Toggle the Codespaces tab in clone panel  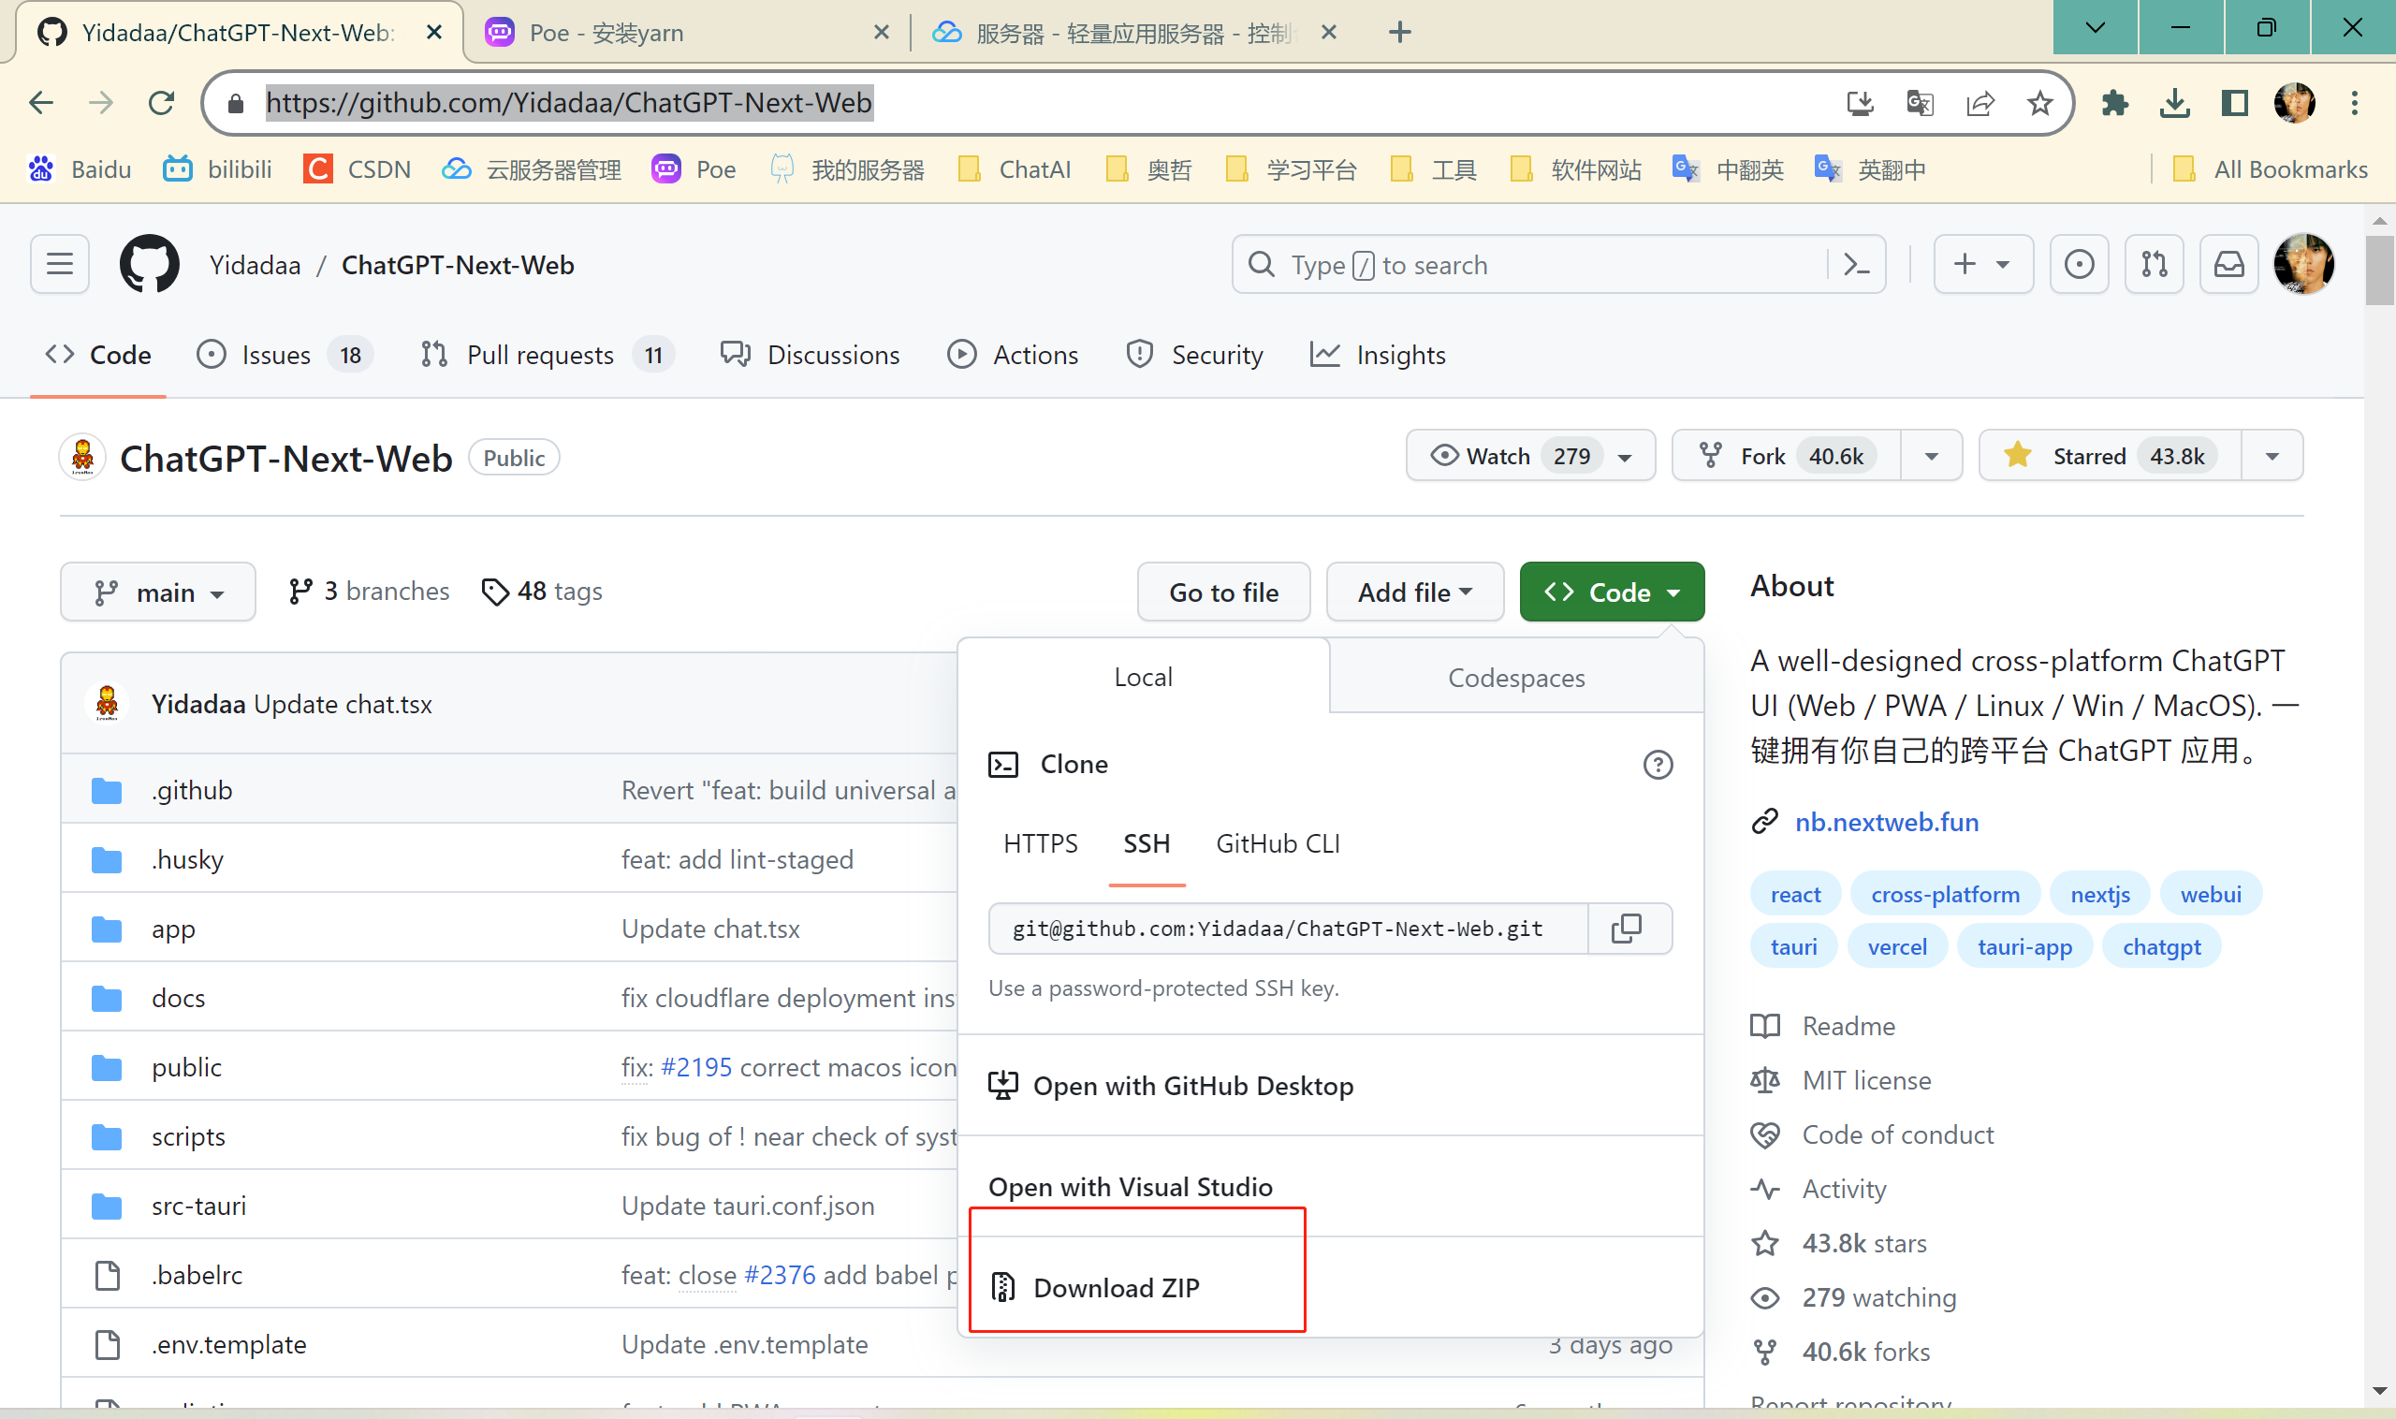pos(1516,676)
